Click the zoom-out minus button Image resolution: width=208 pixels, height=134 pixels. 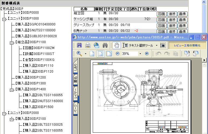click(117, 54)
